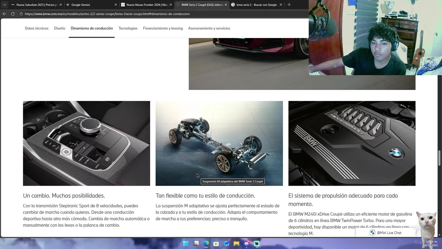Click the site info icon in address bar
Image resolution: width=442 pixels, height=249 pixels.
tap(21, 14)
